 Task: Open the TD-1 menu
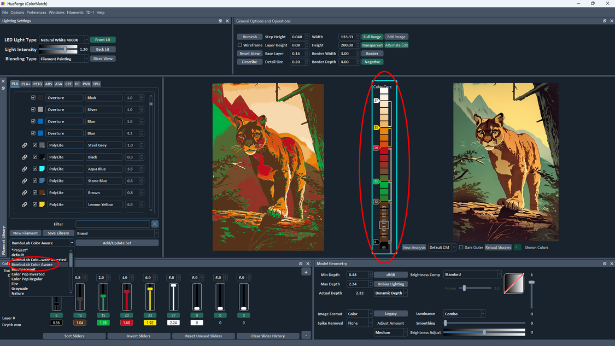coord(90,12)
